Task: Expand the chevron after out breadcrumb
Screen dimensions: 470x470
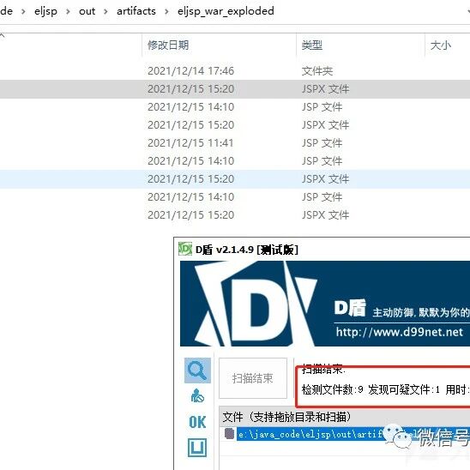Action: point(105,12)
